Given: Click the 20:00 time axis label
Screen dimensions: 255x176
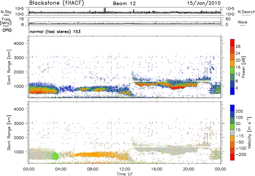Looking at the screenshot, I should pyautogui.click(x=188, y=169).
